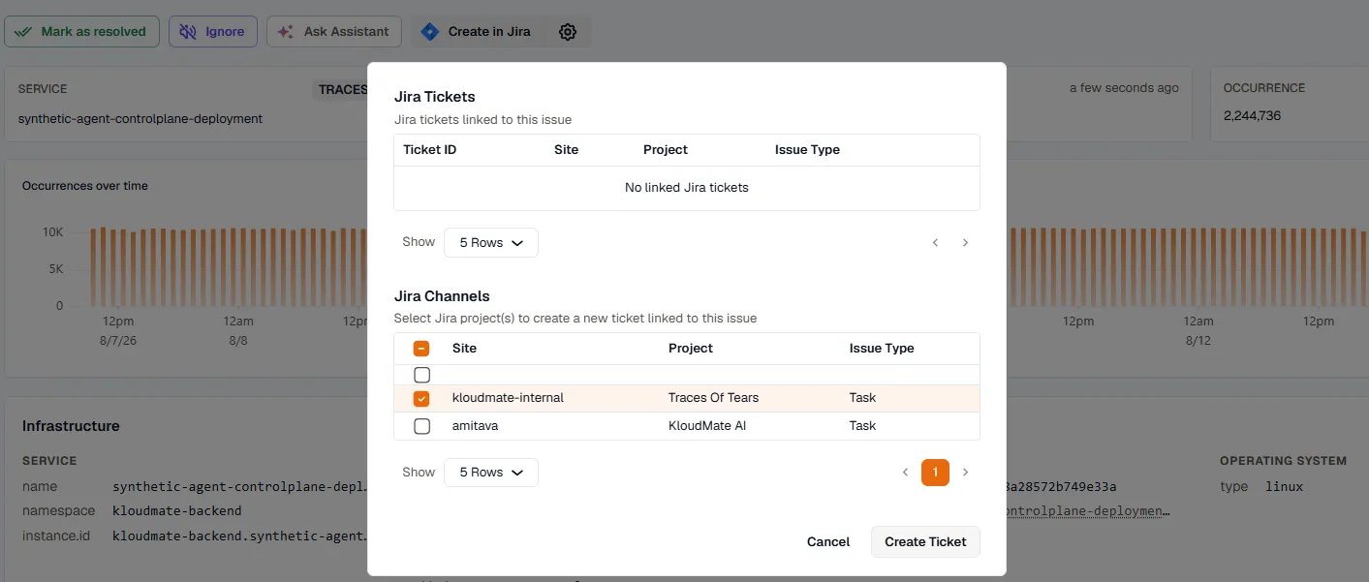1369x582 pixels.
Task: Open Ask Assistant
Action: pos(334,31)
